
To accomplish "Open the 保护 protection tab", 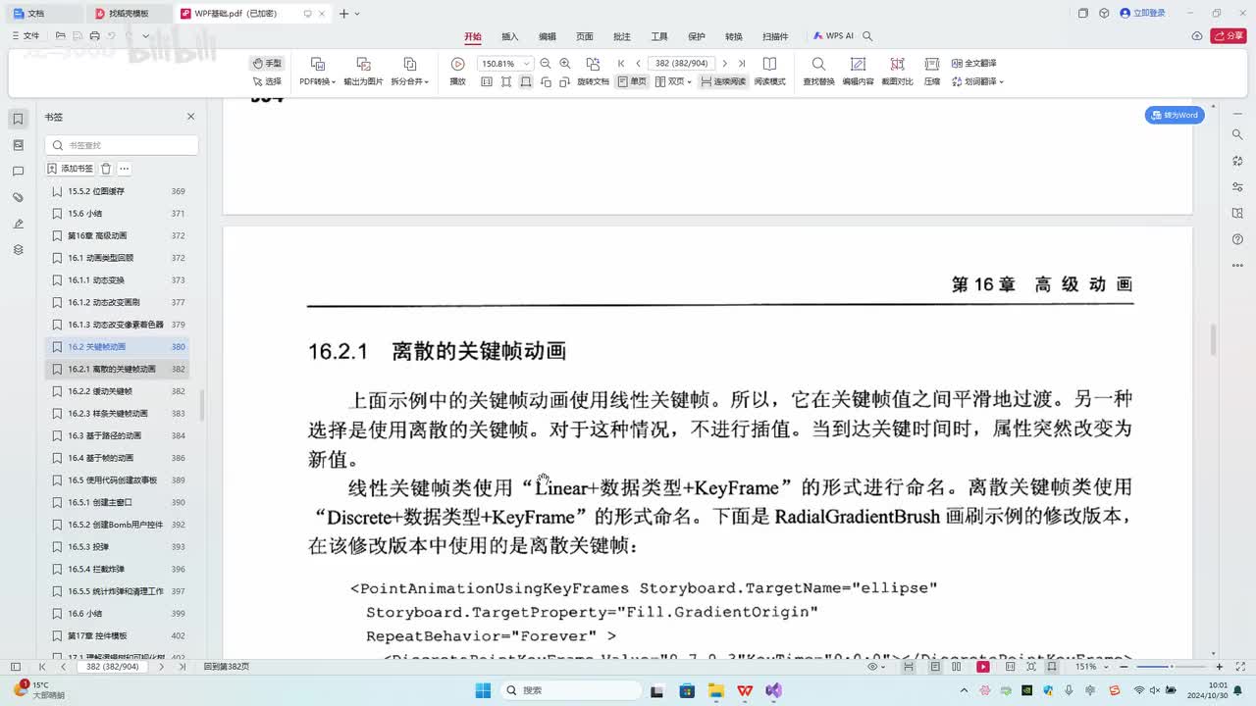I will coord(697,36).
